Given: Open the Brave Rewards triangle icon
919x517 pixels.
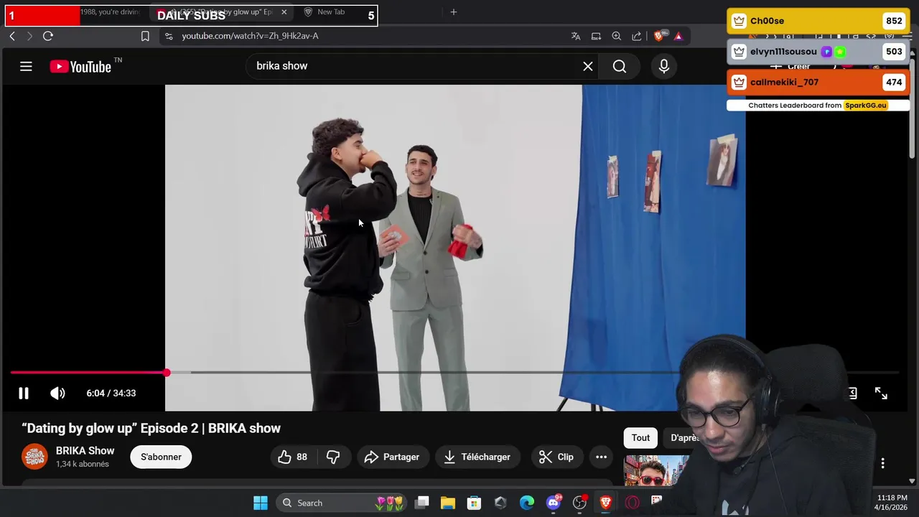Looking at the screenshot, I should click(x=678, y=36).
